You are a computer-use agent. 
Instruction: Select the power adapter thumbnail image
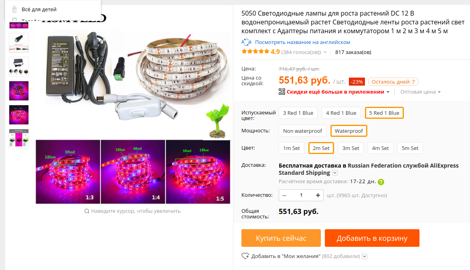click(x=18, y=67)
